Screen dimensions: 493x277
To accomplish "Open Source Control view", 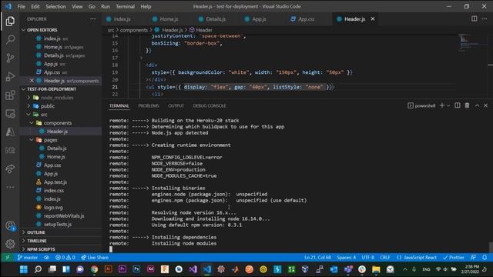I will (x=10, y=58).
